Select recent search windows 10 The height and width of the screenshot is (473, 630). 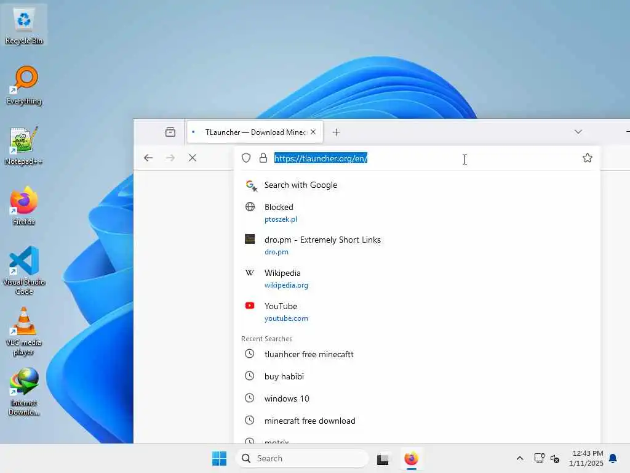click(x=417, y=398)
